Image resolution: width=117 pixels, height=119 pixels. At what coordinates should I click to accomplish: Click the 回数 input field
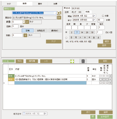(15, 26)
